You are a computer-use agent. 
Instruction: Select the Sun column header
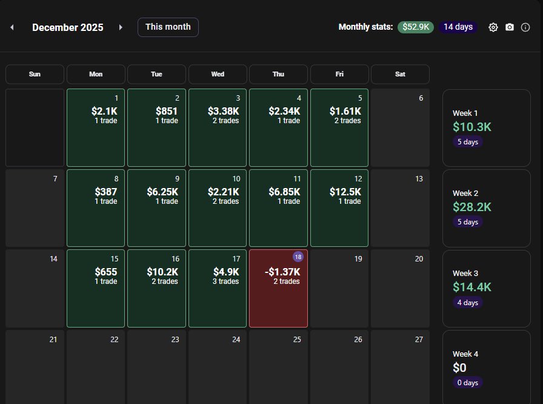coord(35,74)
